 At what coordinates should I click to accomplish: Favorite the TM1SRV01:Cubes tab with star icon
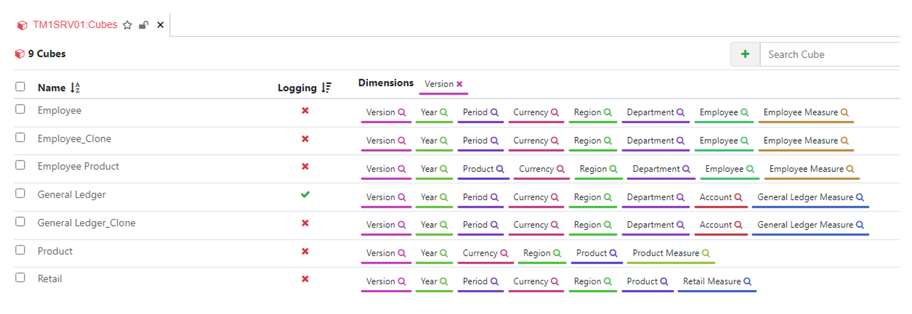(127, 25)
